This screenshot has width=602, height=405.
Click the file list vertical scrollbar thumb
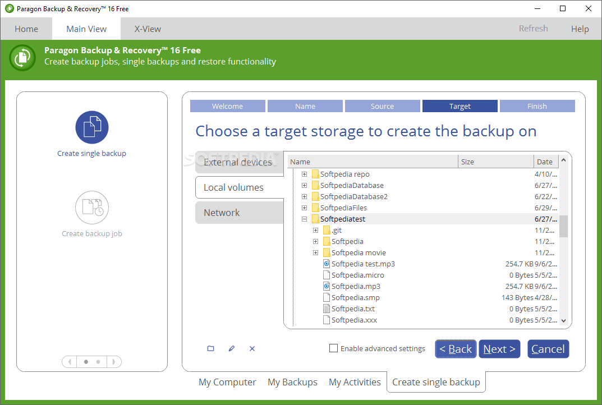[x=563, y=227]
